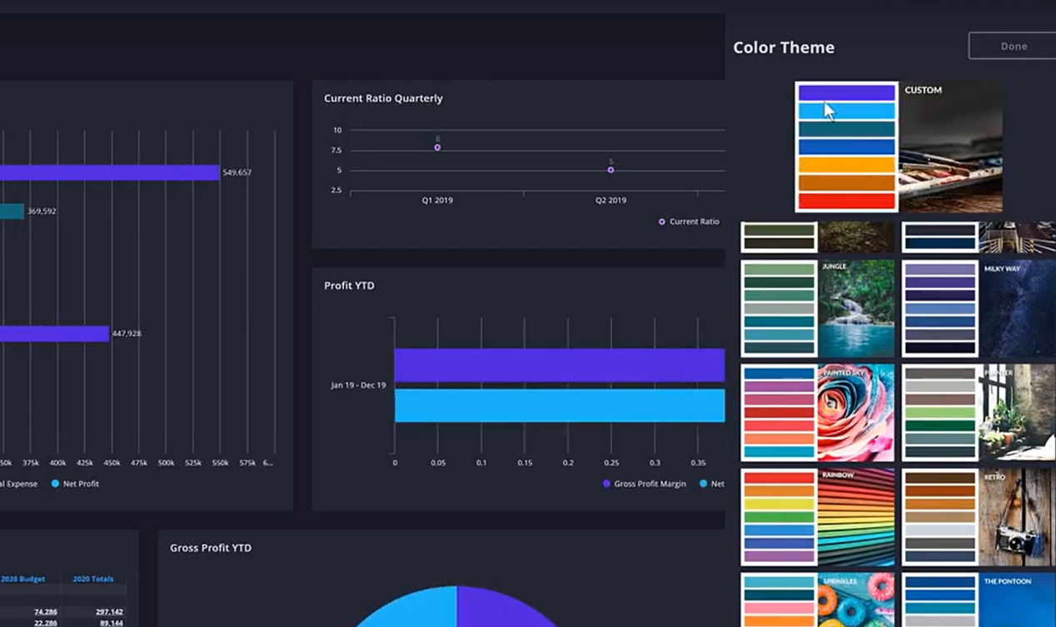Viewport: 1056px width, 627px height.
Task: Click the Gross Profit YTD chart title
Action: (211, 548)
